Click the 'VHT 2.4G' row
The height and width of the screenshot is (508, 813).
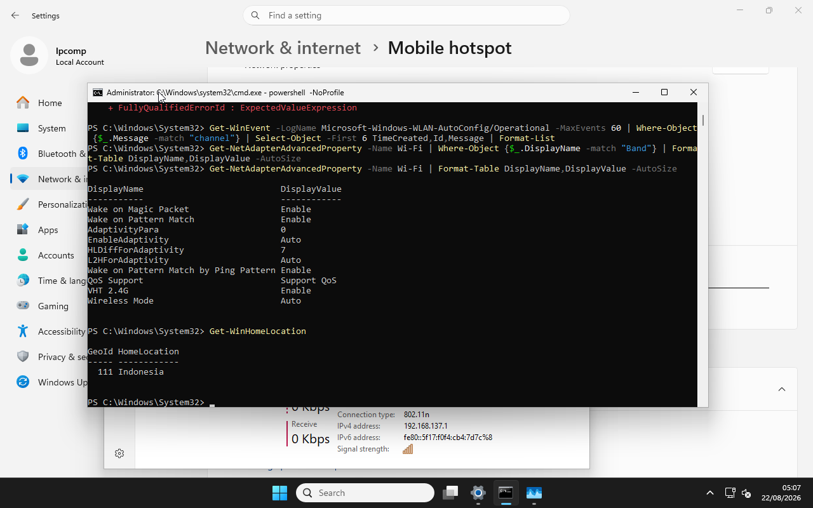(x=199, y=290)
